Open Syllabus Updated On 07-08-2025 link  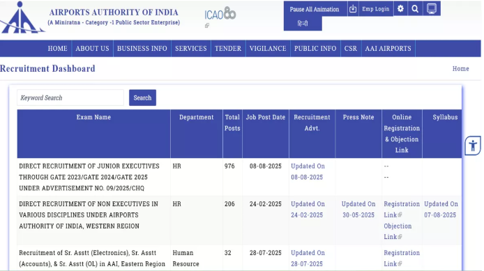[x=441, y=209]
